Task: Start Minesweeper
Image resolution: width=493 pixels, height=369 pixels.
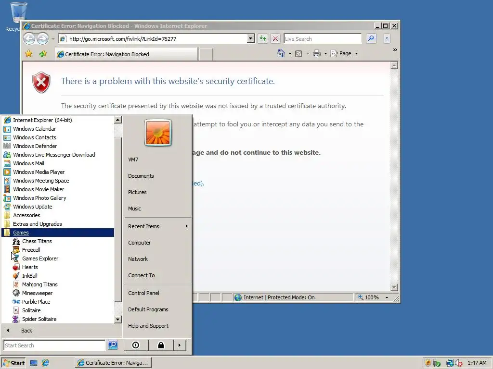Action: click(37, 293)
